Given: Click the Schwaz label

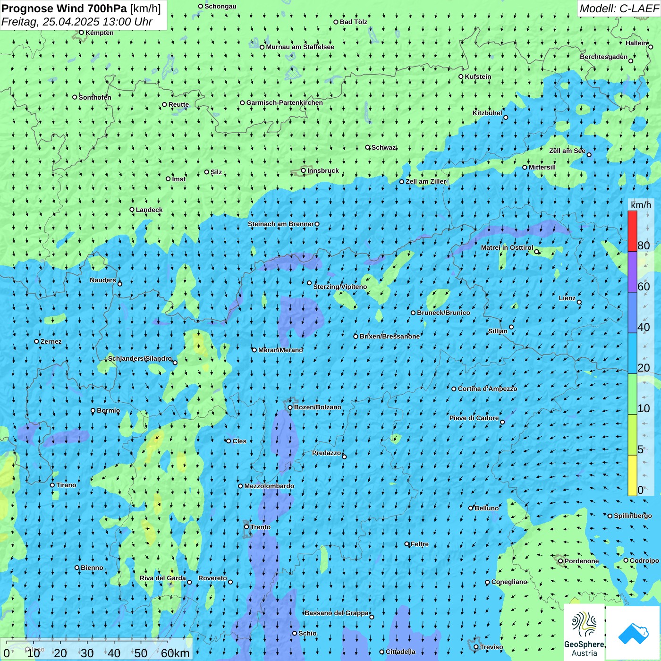Looking at the screenshot, I should pos(383,147).
